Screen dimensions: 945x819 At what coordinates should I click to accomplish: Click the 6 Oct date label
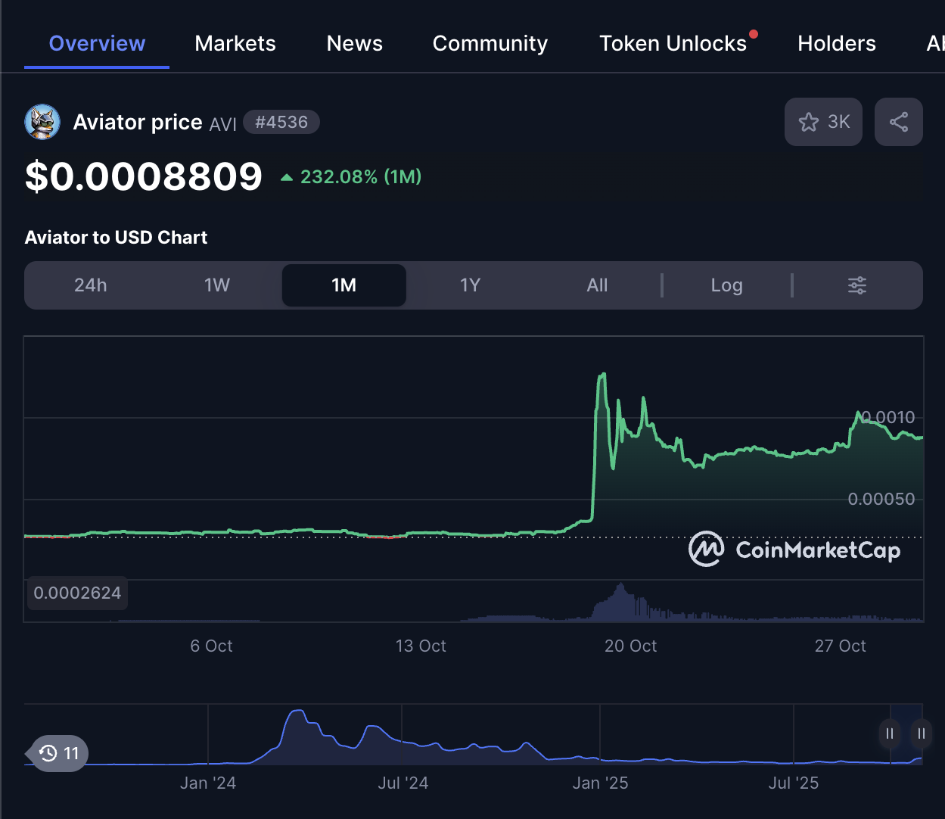[x=212, y=646]
